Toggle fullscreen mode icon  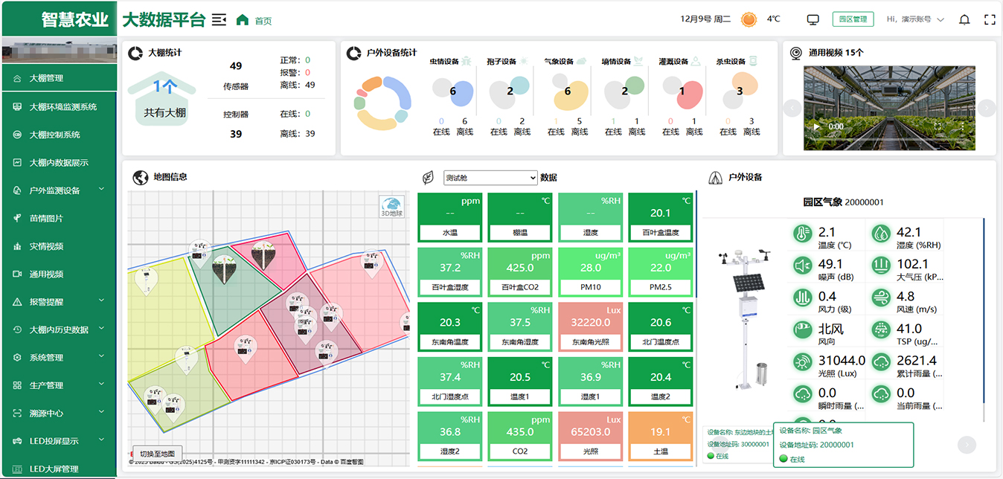(989, 20)
